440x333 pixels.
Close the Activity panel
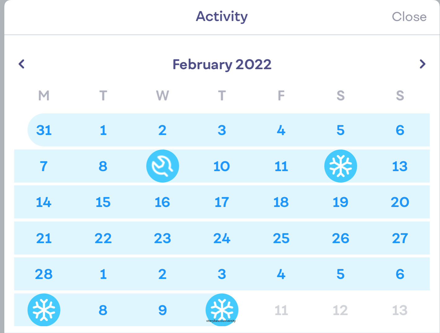(409, 17)
